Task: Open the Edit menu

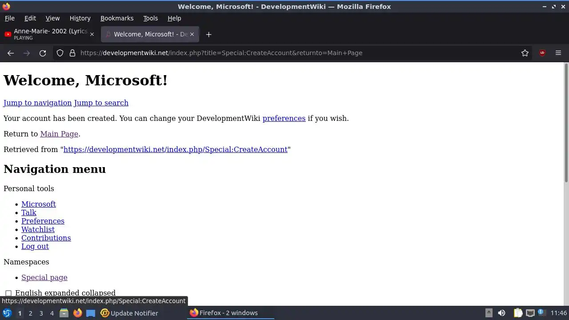Action: pos(30,18)
